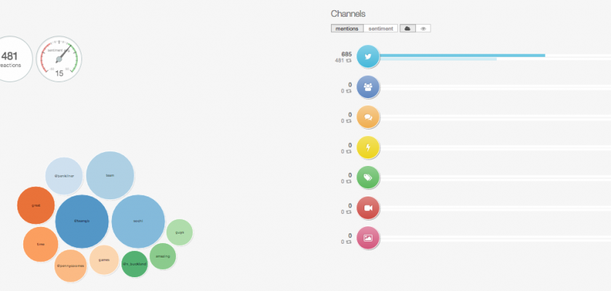611x291 pixels.
Task: Click the 481 reactions circle
Action: click(x=10, y=60)
